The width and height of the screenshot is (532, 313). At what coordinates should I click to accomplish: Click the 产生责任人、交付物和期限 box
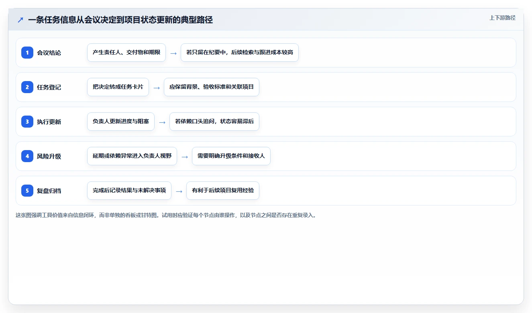(x=126, y=53)
